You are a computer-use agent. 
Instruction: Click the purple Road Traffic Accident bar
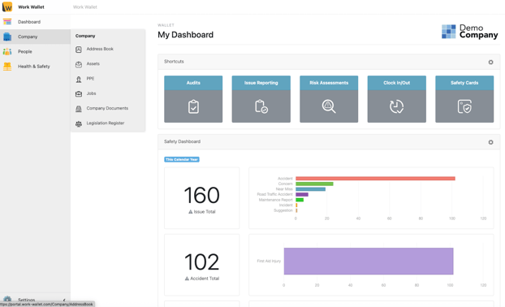tap(302, 195)
